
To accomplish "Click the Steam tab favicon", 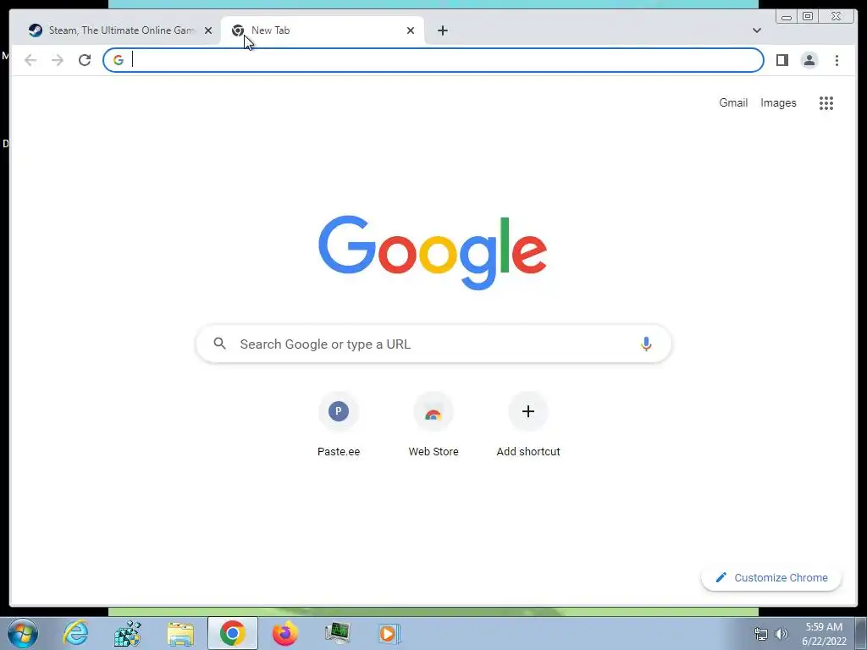I will click(36, 30).
